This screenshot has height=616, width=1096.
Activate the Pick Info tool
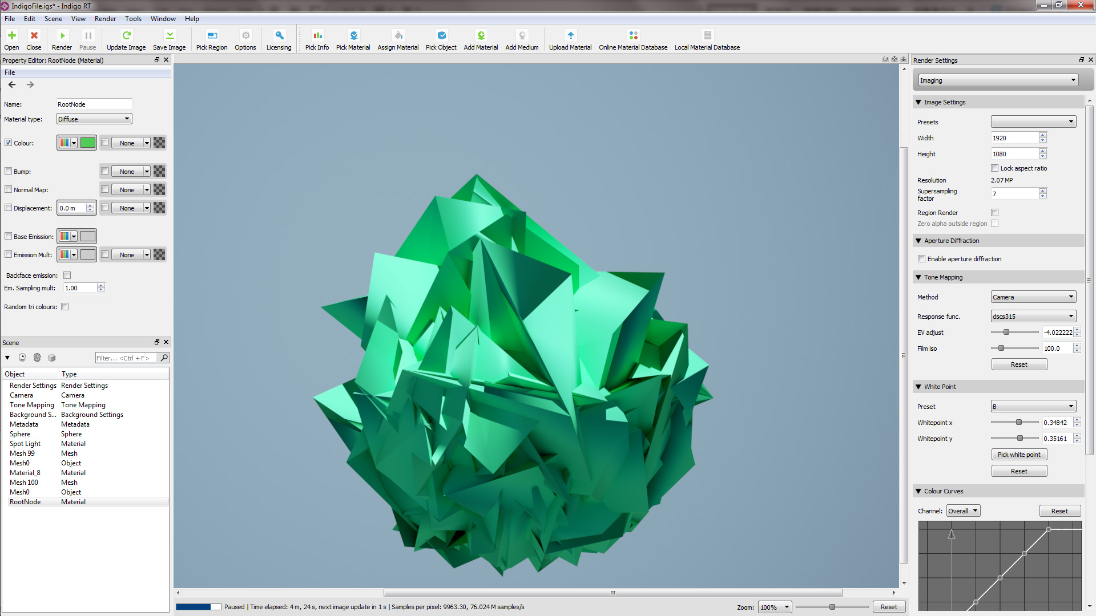point(317,35)
